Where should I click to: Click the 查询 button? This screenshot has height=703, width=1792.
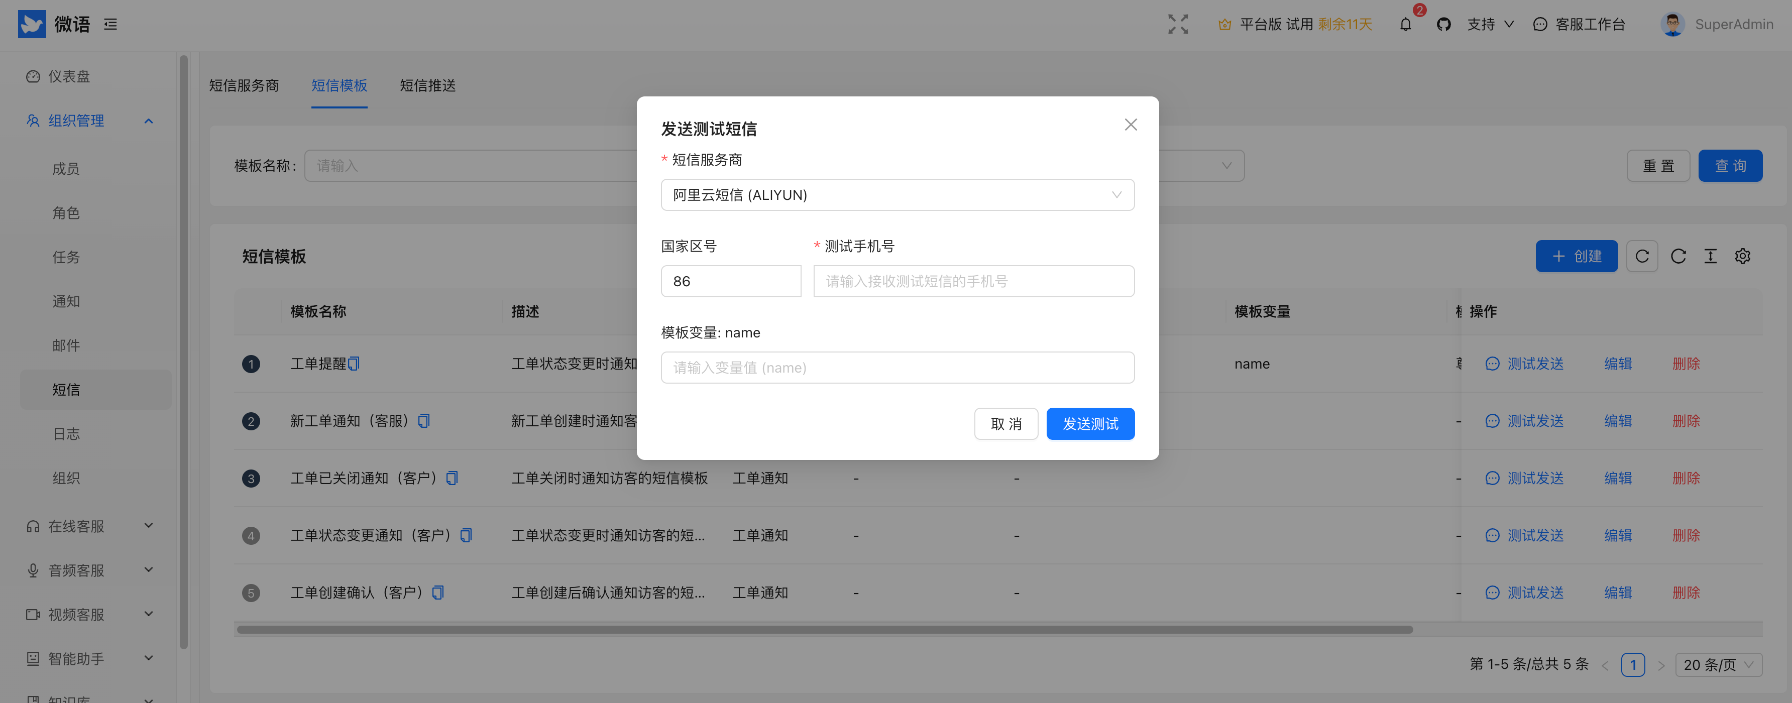tap(1730, 166)
